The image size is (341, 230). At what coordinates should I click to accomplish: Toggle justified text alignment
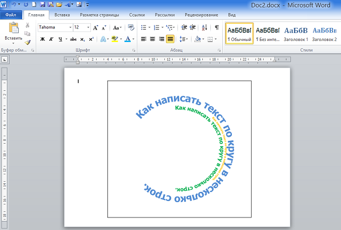point(170,39)
